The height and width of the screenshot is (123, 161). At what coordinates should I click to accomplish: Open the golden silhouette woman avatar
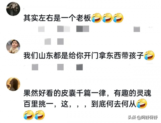[x=13, y=84]
